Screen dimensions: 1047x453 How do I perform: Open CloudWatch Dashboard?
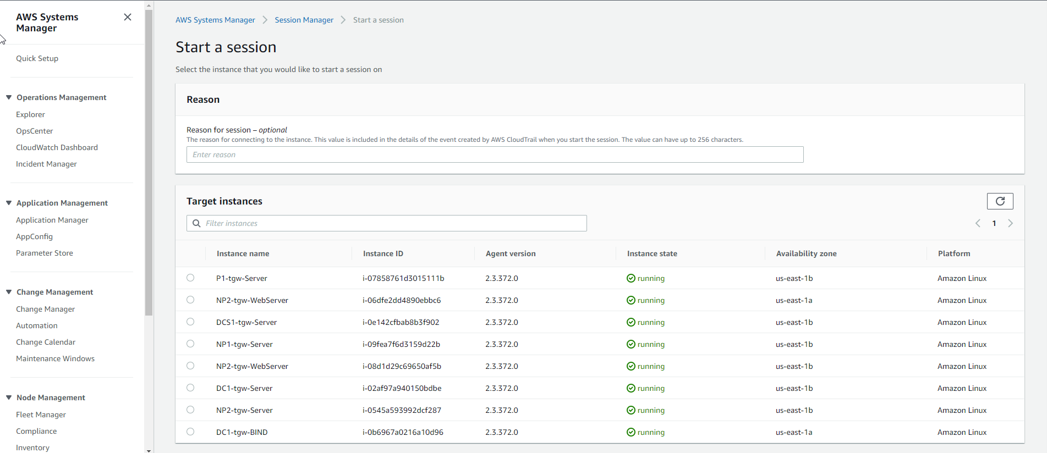coord(57,147)
